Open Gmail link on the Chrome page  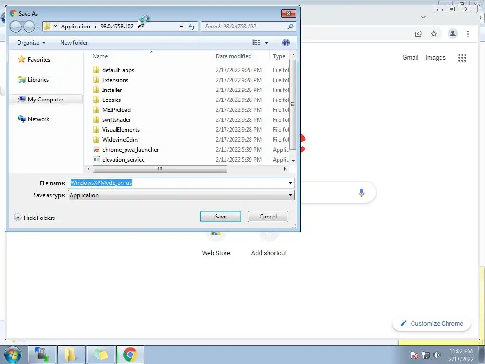click(x=410, y=57)
